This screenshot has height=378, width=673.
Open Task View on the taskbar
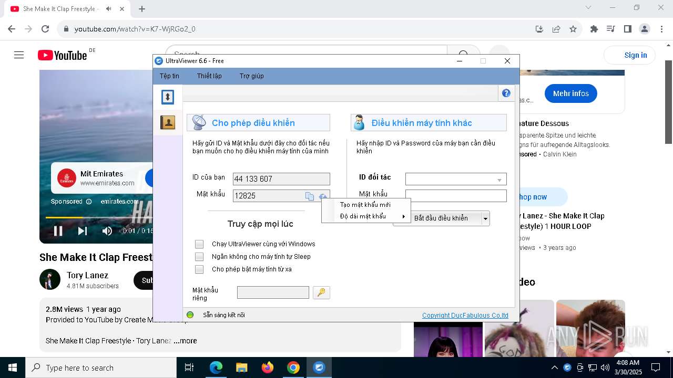click(x=189, y=367)
